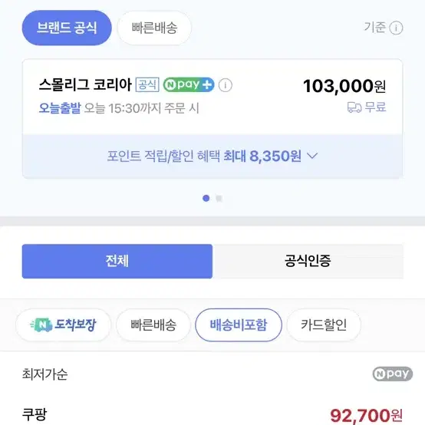
Task: Expand 포인트 적립/할인 혜택 chevron
Action: 312,156
